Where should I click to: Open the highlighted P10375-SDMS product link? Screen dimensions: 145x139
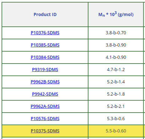45,131
